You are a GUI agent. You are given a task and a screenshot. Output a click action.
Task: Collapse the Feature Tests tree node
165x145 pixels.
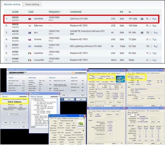pyautogui.click(x=32, y=114)
